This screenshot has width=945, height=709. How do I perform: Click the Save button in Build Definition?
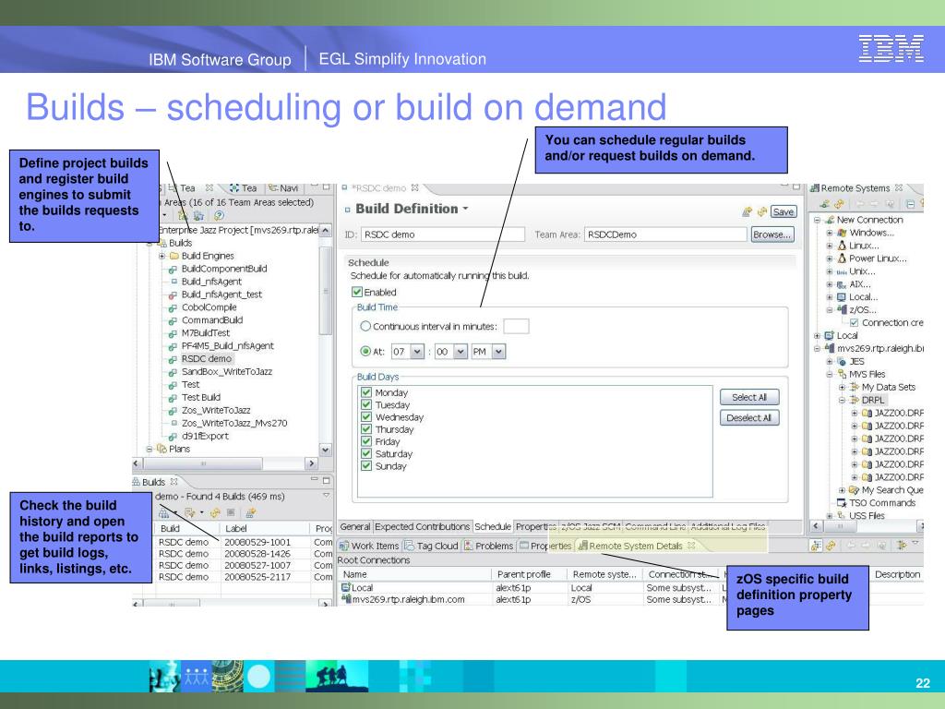784,211
